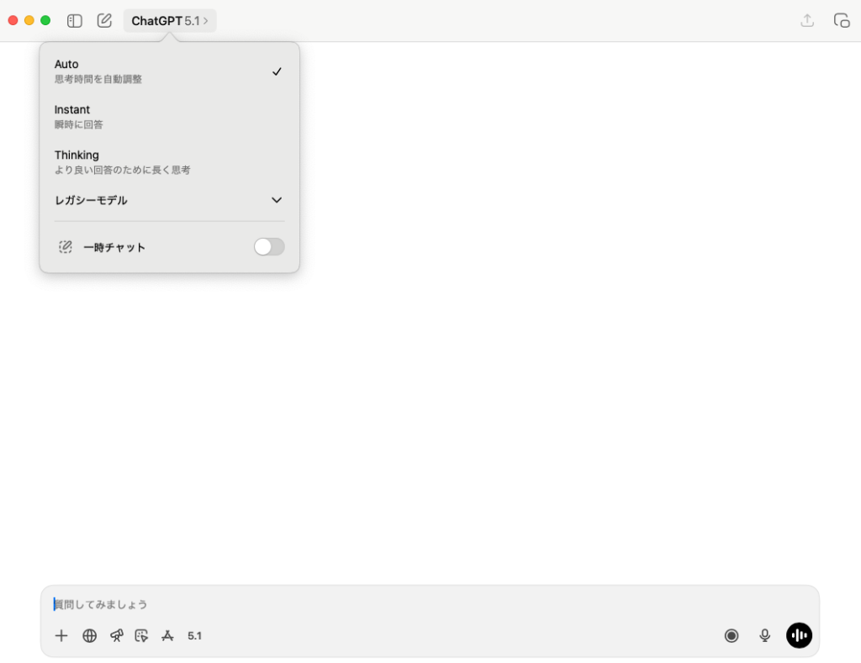This screenshot has height=663, width=861.
Task: Click the plus attachment icon
Action: pos(61,636)
